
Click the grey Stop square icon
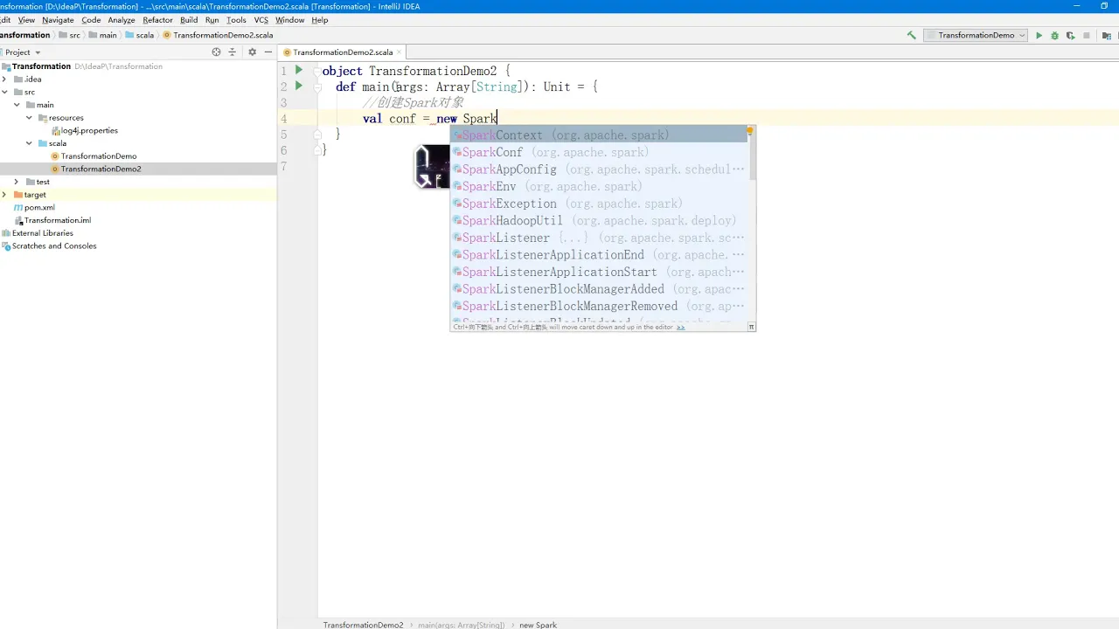tap(1087, 36)
